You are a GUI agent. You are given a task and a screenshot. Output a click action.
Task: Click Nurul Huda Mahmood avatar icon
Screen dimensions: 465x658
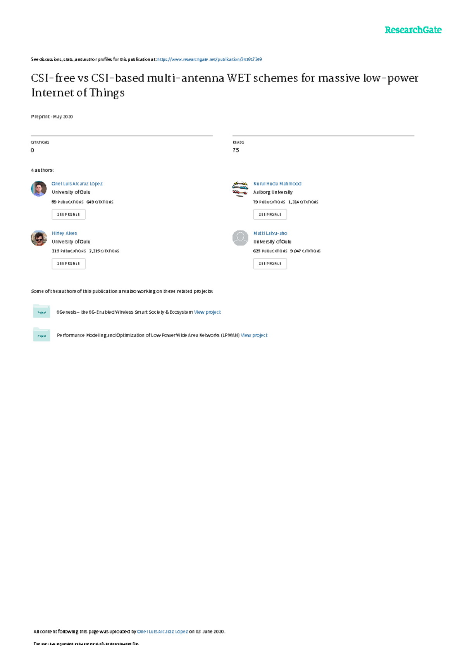click(240, 189)
